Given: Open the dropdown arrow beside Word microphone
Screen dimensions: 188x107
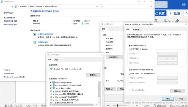Looking at the screenshot, I should coord(169,21).
